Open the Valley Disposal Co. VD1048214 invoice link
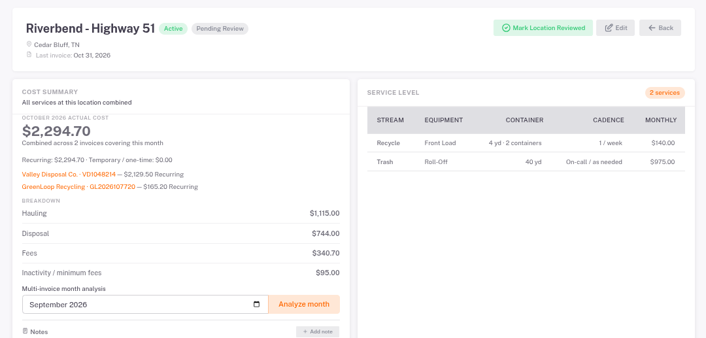Screen dimensions: 706x338 [x=69, y=174]
